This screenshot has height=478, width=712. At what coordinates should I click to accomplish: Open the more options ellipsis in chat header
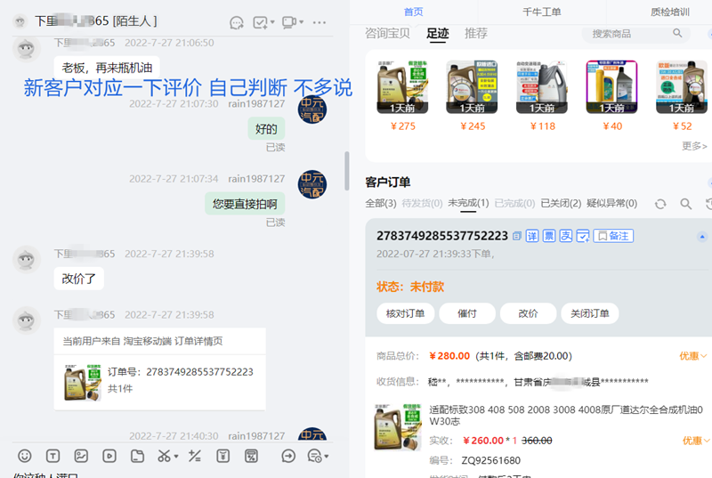(320, 21)
